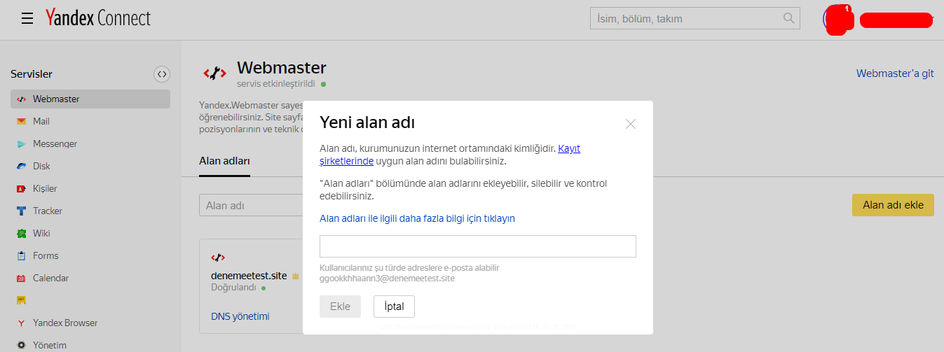Click the red Calendar icon
Screen dimensions: 944x352
click(21, 279)
